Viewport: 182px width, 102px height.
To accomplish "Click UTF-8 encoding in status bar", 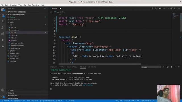I will tap(133, 101).
